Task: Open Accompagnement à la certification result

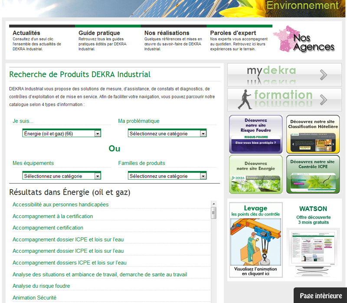Action: coord(52,216)
